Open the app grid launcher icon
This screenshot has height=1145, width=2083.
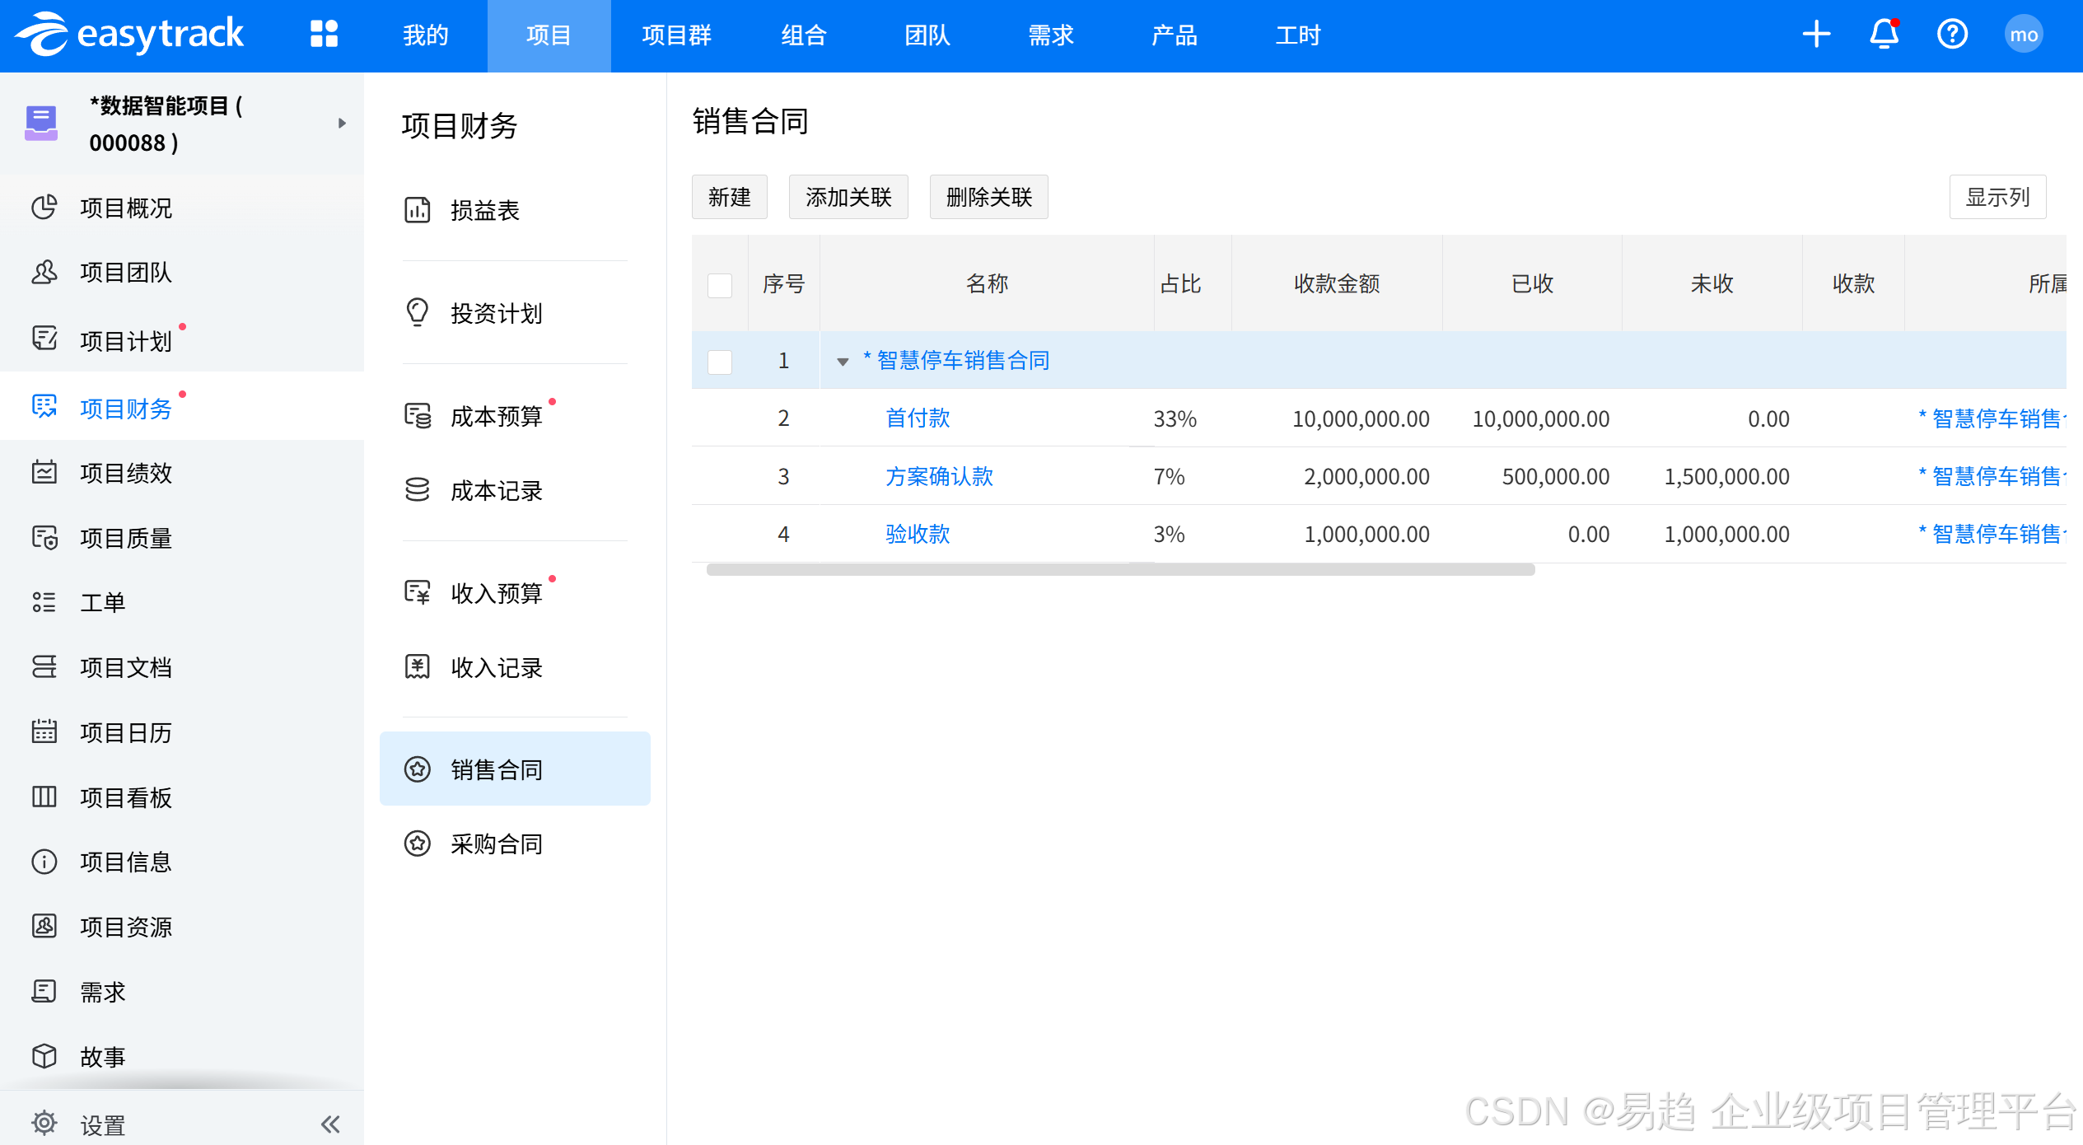tap(324, 35)
